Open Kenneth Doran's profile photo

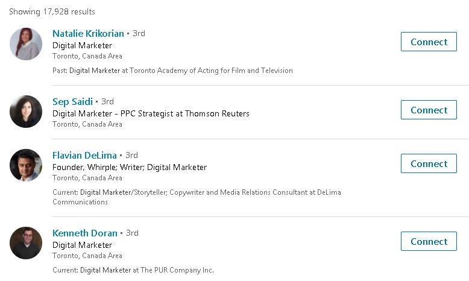[26, 243]
